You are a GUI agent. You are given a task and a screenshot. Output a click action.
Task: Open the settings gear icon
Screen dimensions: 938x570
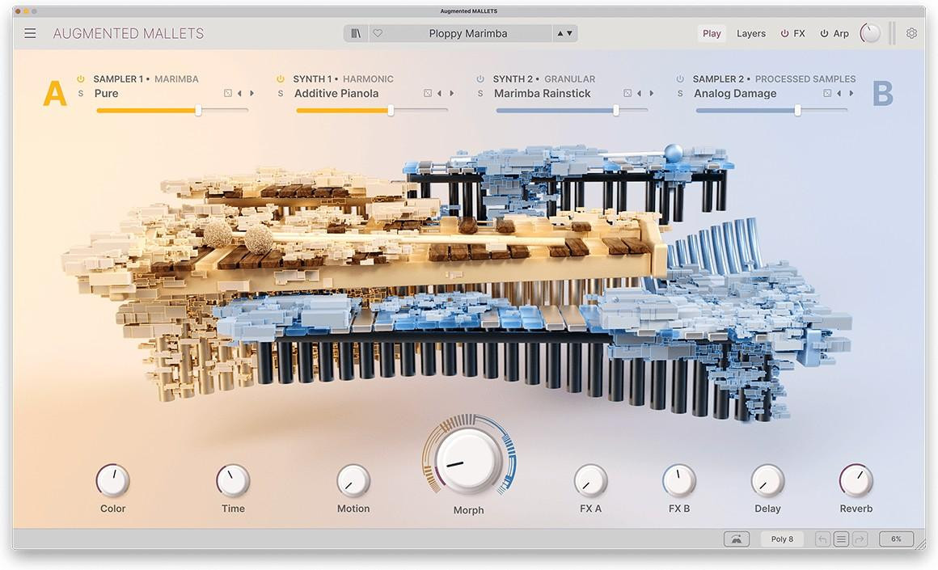point(912,32)
